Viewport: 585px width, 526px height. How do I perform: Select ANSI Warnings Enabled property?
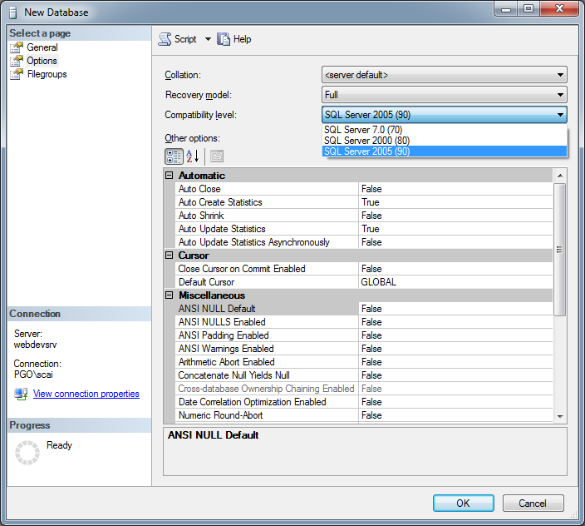pos(364,349)
